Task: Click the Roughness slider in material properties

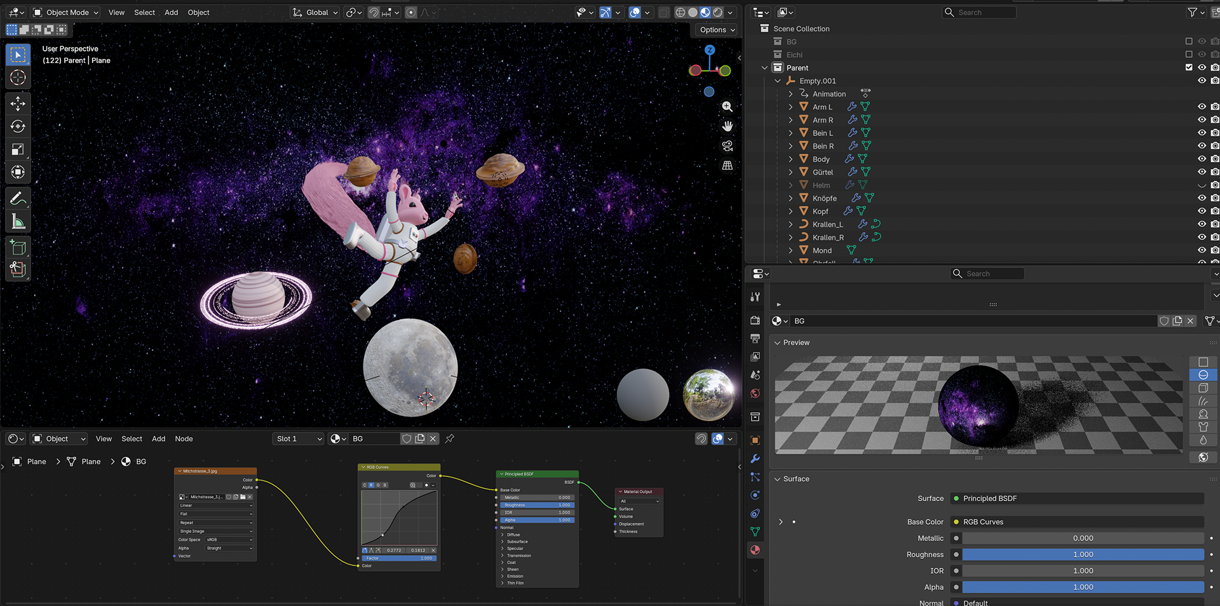Action: click(1083, 555)
